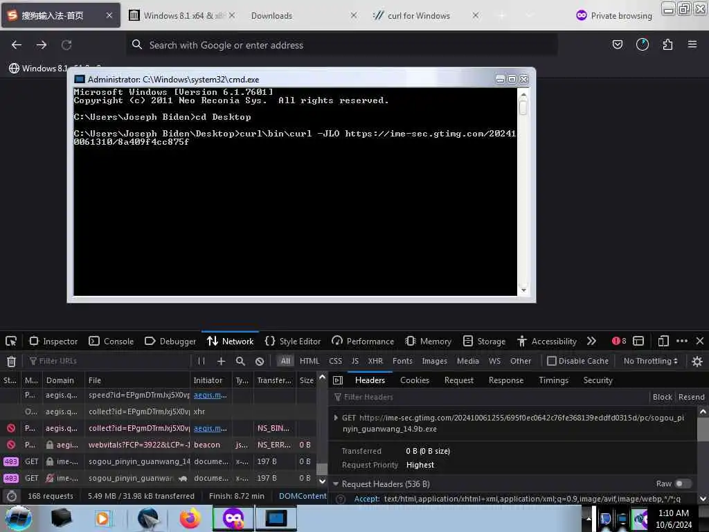
Task: Filter requests by Images type
Action: [x=435, y=361]
